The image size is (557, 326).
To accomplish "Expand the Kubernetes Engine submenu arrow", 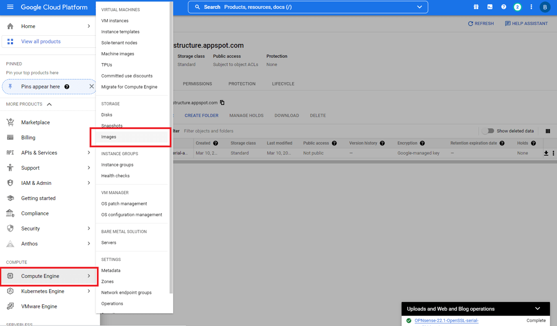I will 89,291.
